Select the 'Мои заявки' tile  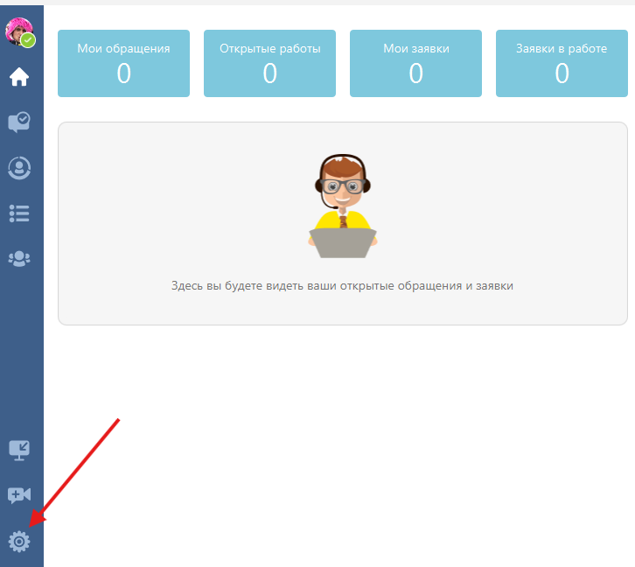click(415, 63)
